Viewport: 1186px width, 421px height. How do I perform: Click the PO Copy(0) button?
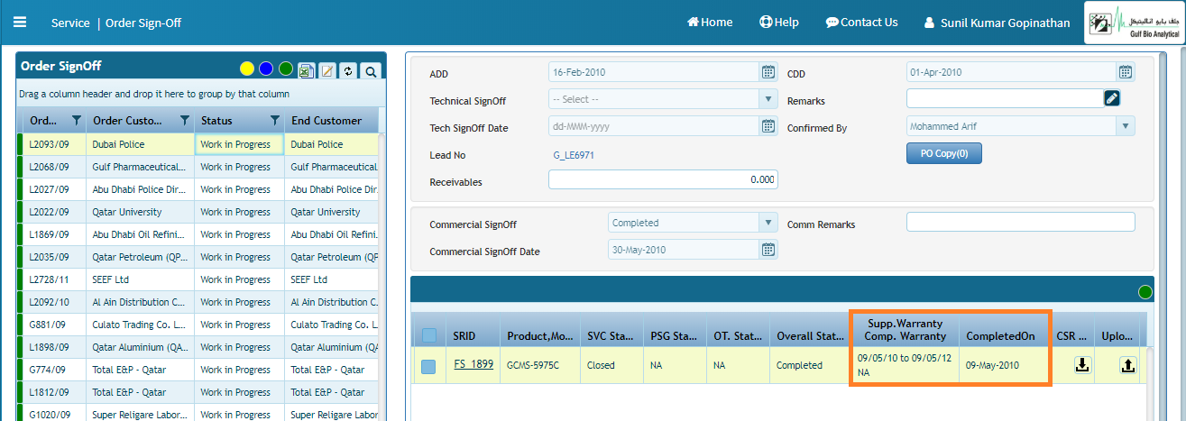point(944,153)
